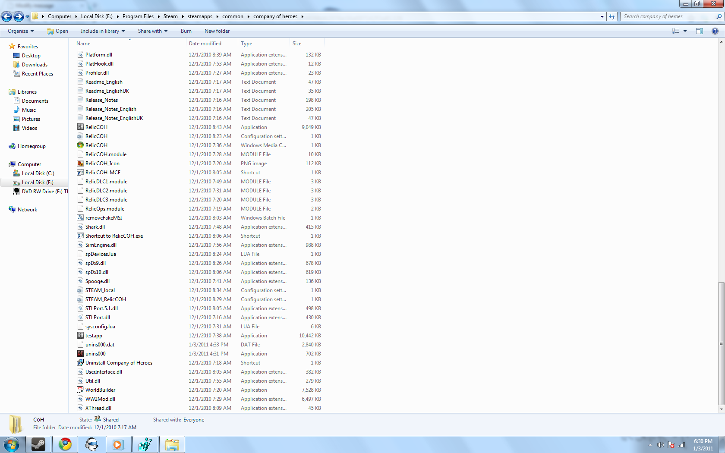The image size is (725, 453).
Task: Select the RelicCOH Windows Media icon
Action: (80, 145)
